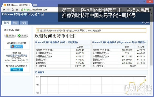
Task: Click the 立即加入 QQ group button
Action: point(17,47)
